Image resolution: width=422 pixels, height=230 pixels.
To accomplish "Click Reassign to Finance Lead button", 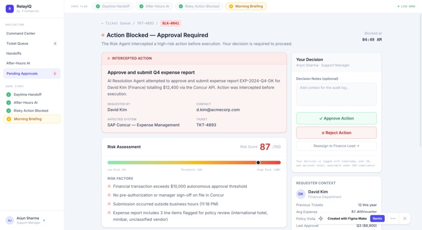I will point(337,146).
